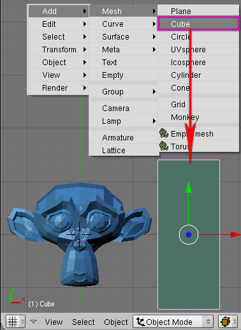Open the Add menu entry
The height and width of the screenshot is (330, 241).
point(59,11)
